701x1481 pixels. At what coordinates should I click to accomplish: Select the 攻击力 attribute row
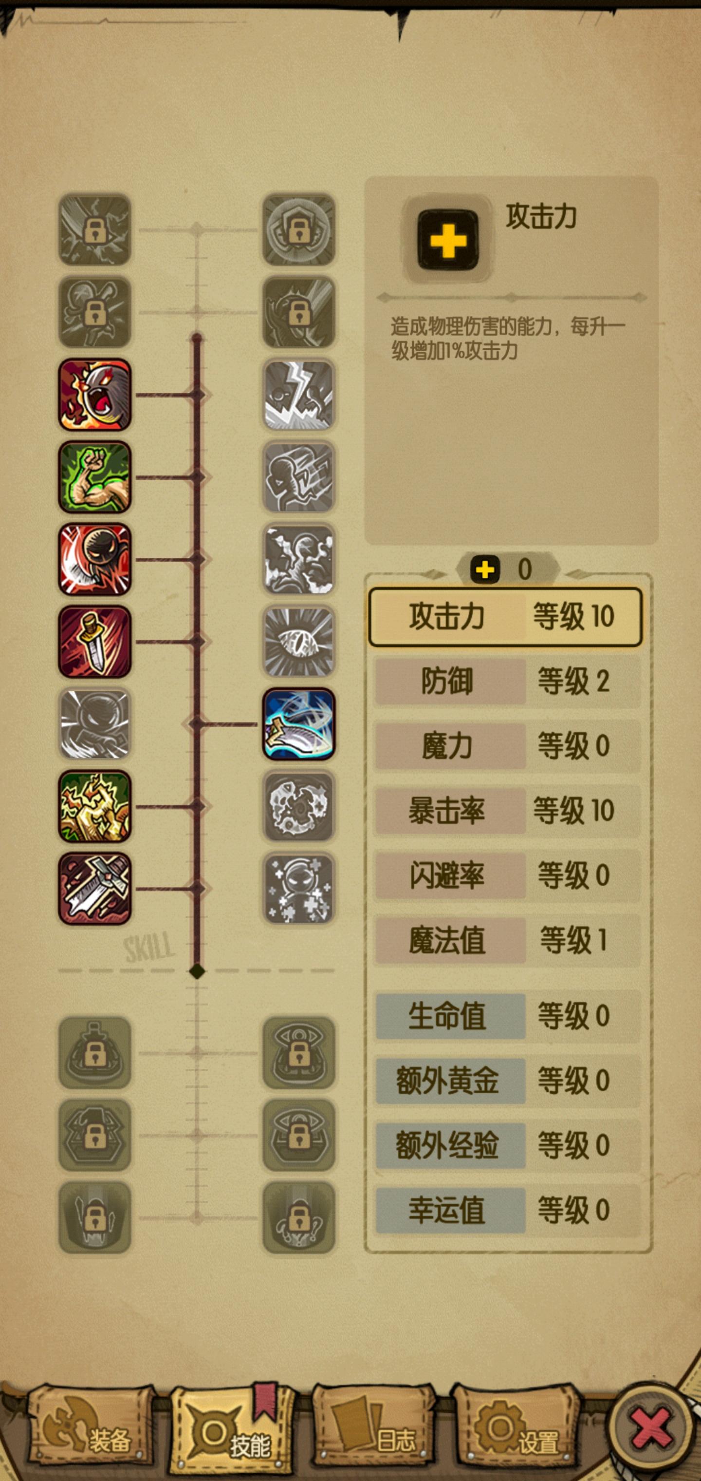[506, 617]
